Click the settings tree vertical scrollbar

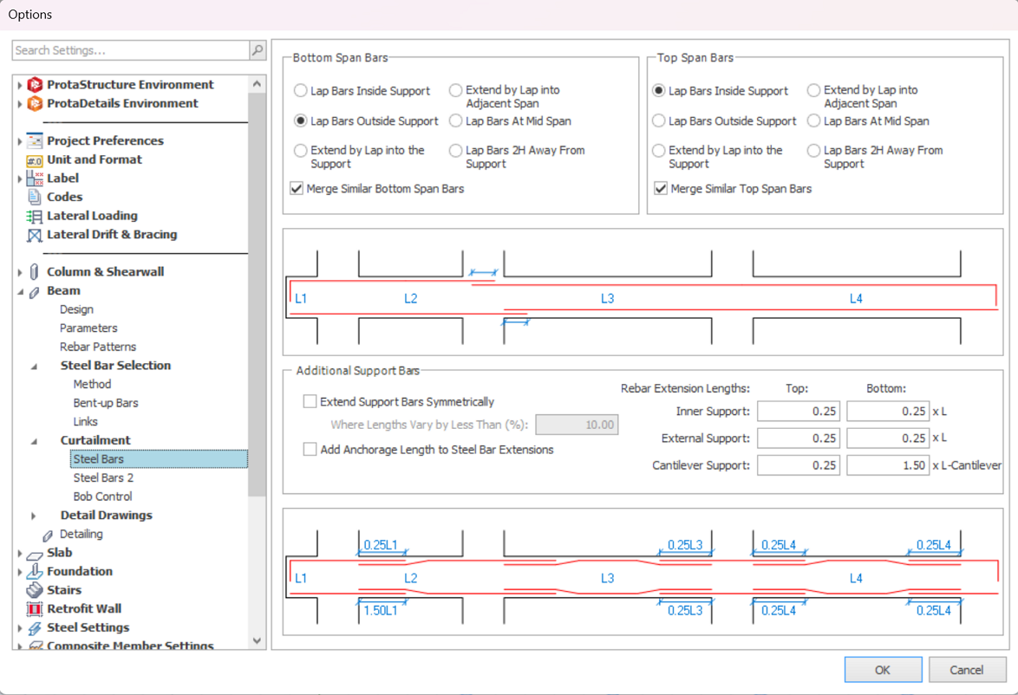click(257, 295)
